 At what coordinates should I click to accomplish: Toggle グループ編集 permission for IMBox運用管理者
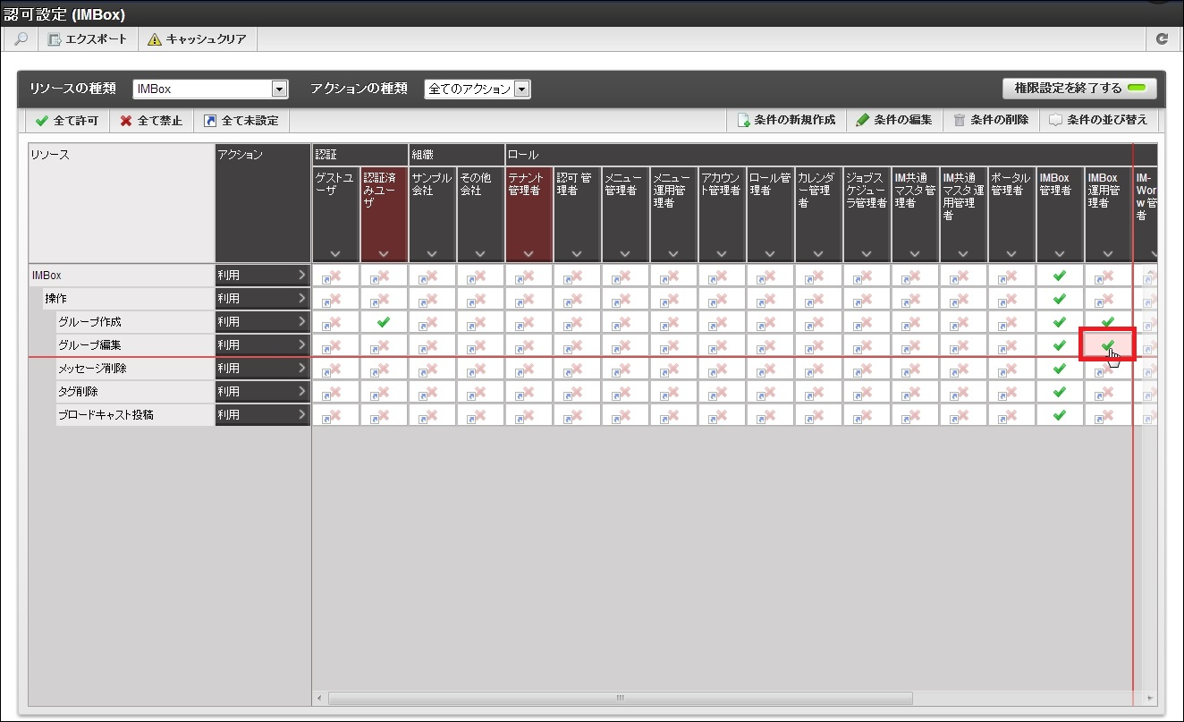point(1107,345)
